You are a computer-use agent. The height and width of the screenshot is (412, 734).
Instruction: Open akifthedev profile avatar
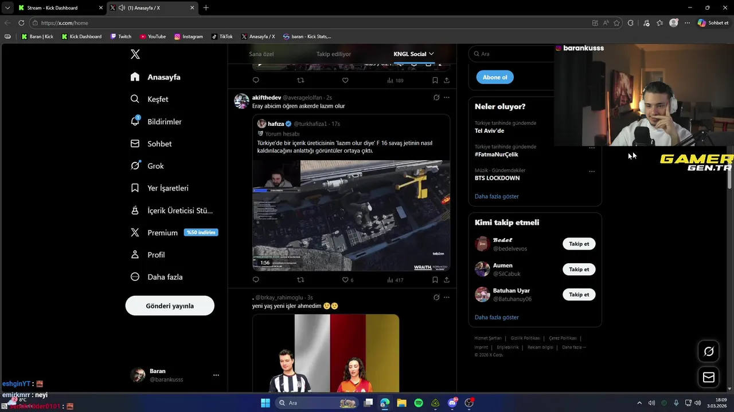point(242,101)
